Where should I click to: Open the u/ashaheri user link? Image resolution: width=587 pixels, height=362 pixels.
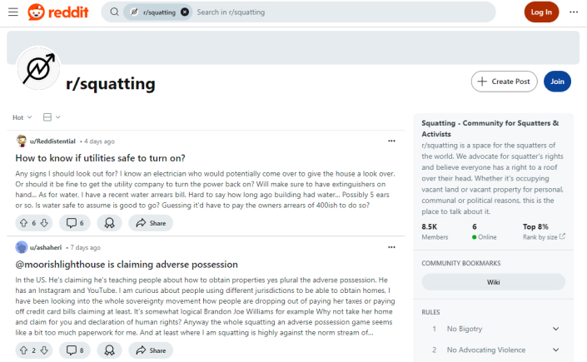click(46, 247)
